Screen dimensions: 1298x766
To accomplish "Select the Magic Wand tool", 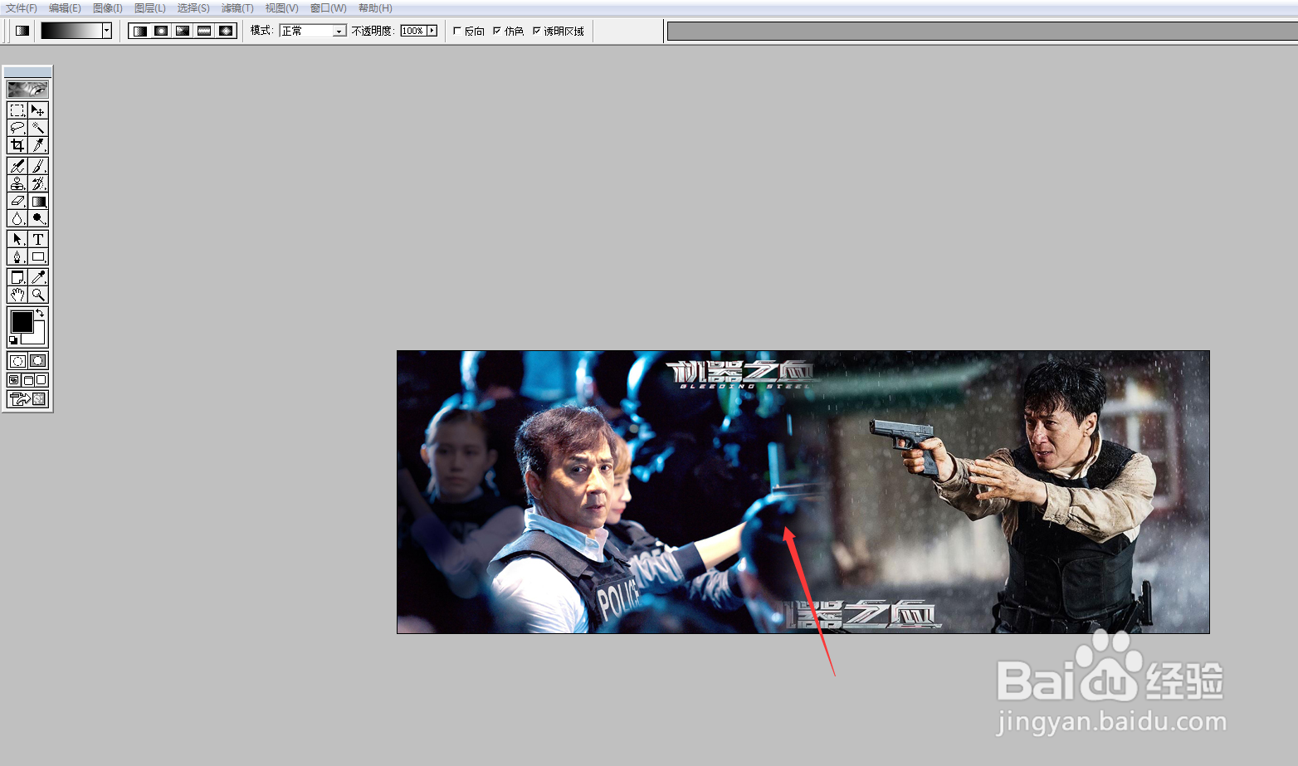I will pos(38,128).
